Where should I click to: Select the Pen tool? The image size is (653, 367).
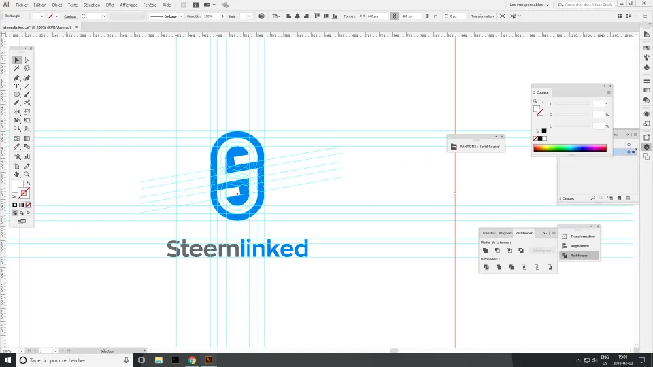[16, 77]
